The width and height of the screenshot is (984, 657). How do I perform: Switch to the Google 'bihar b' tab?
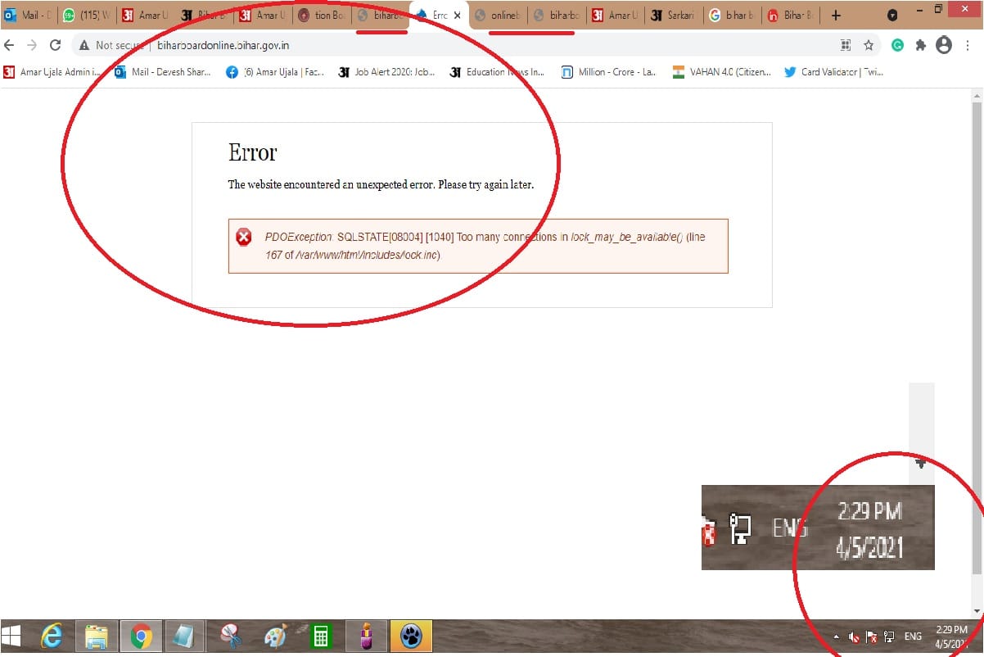[x=732, y=15]
